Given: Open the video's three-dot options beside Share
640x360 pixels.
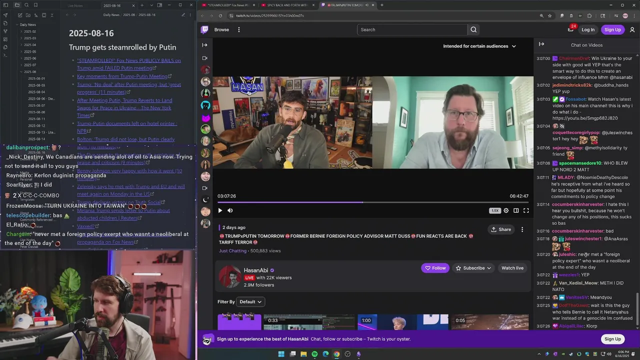Looking at the screenshot, I should click(522, 229).
